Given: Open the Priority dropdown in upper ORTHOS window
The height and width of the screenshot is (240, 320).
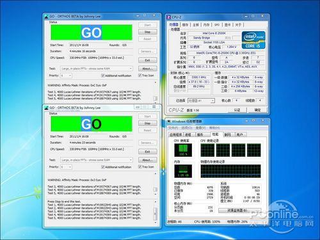Looking at the screenshot, I should [66, 76].
